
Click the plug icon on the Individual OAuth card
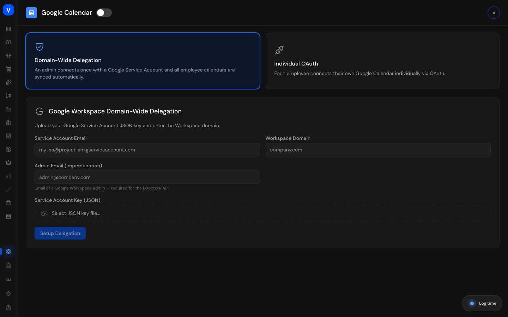coord(279,50)
